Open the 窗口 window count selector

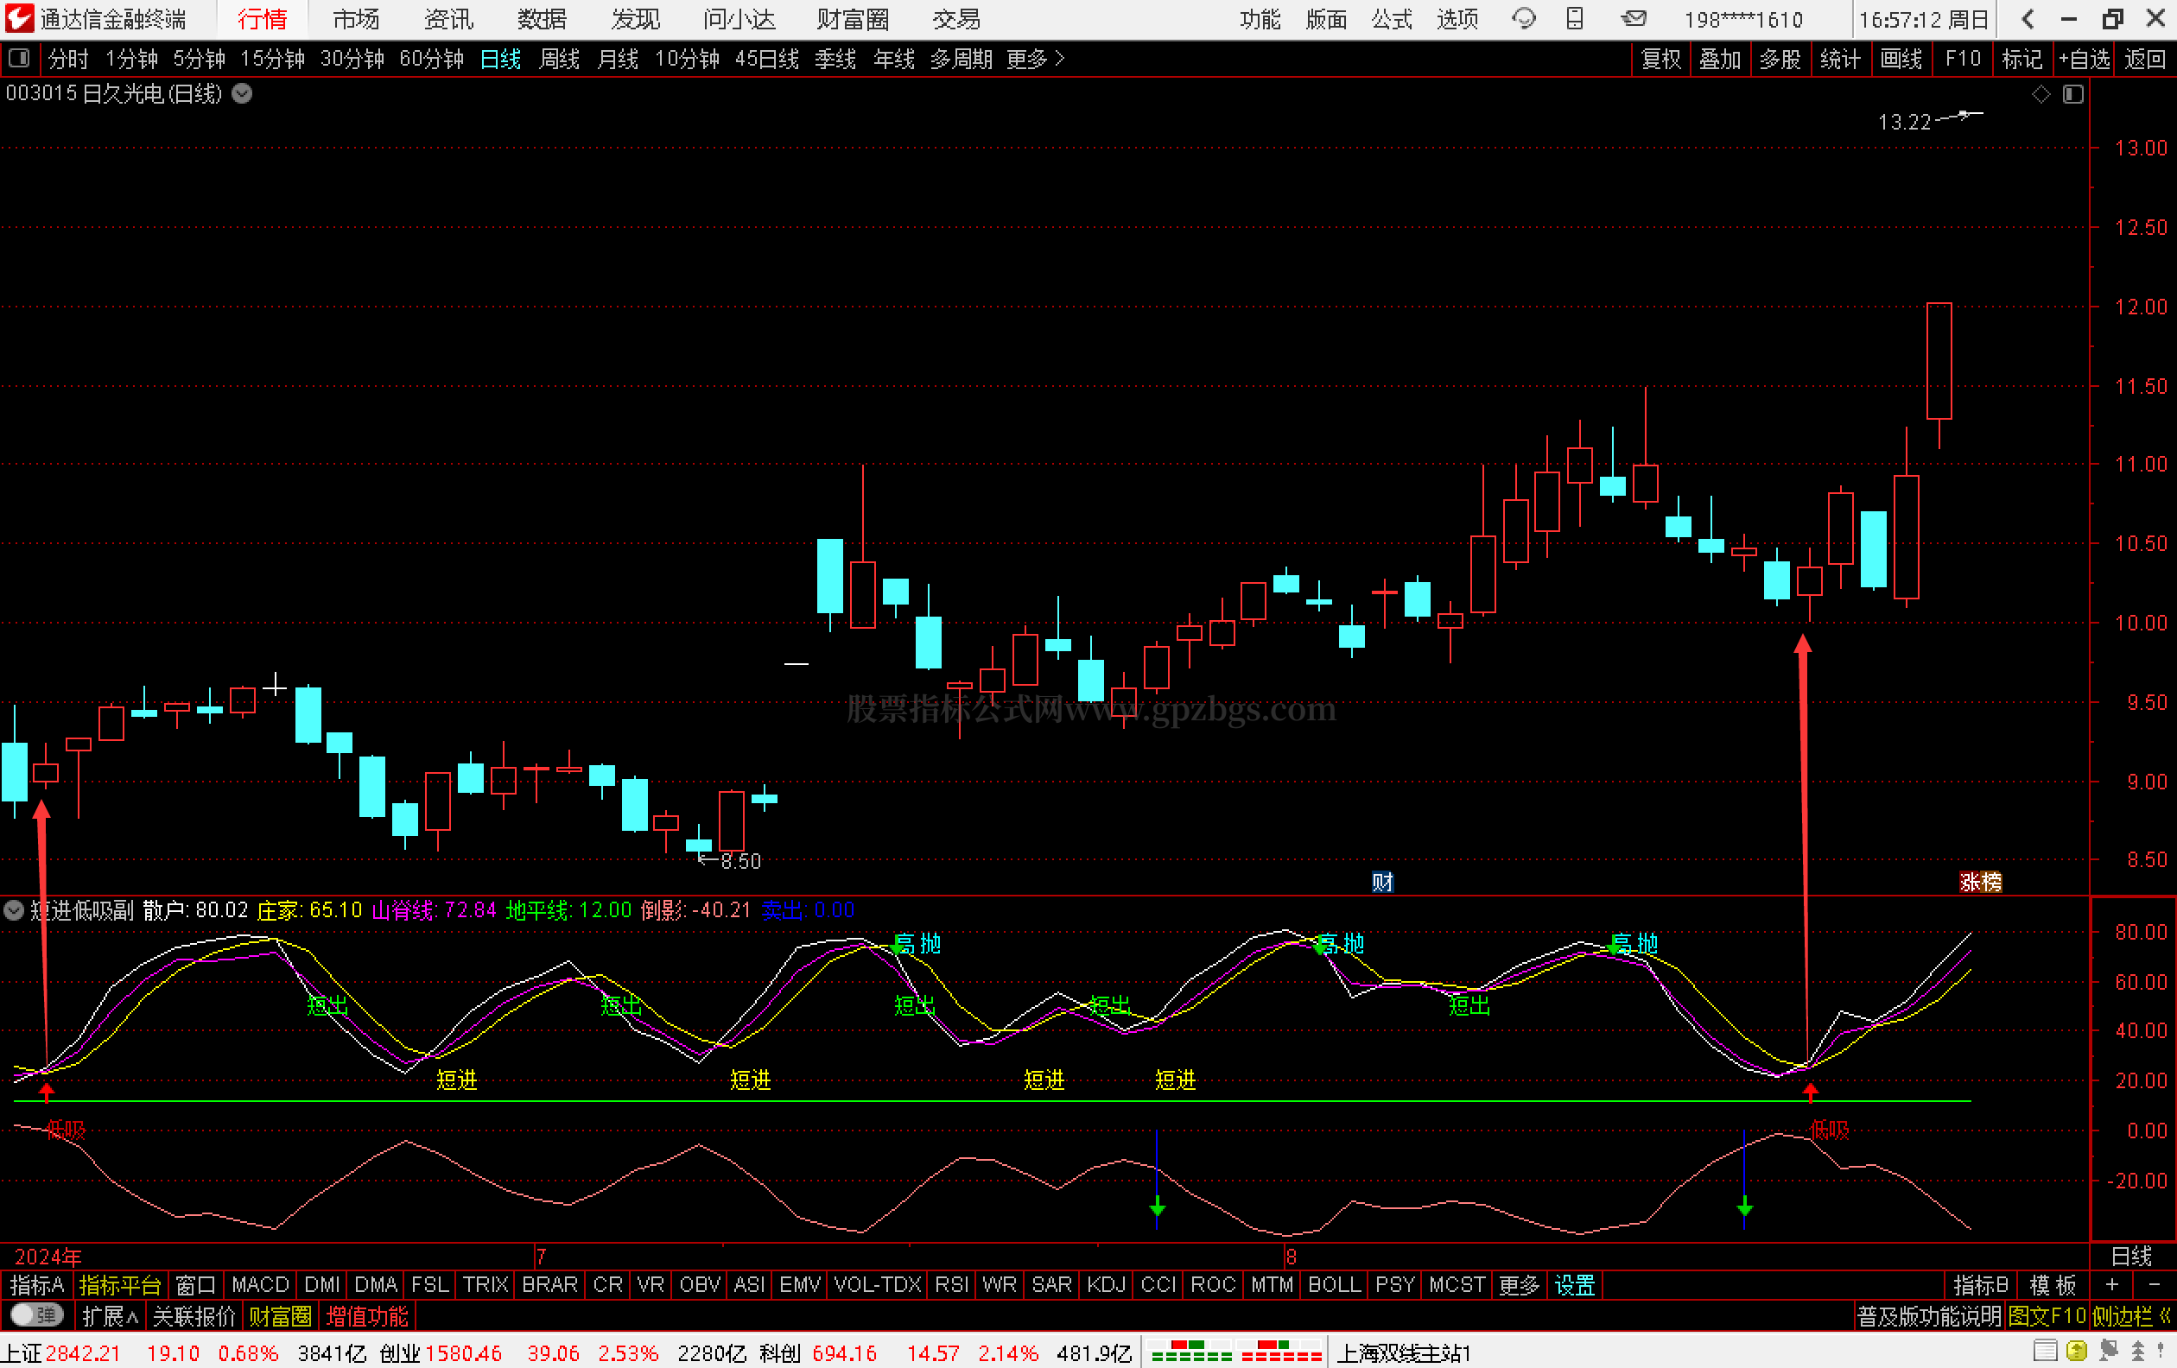click(x=195, y=1285)
